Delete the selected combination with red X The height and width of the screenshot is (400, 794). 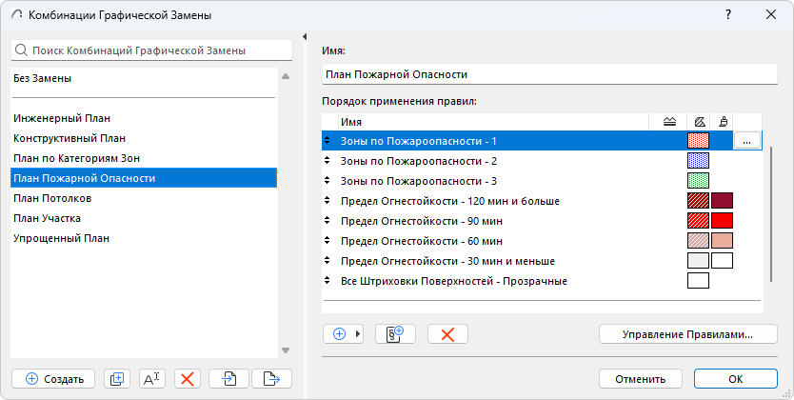189,378
